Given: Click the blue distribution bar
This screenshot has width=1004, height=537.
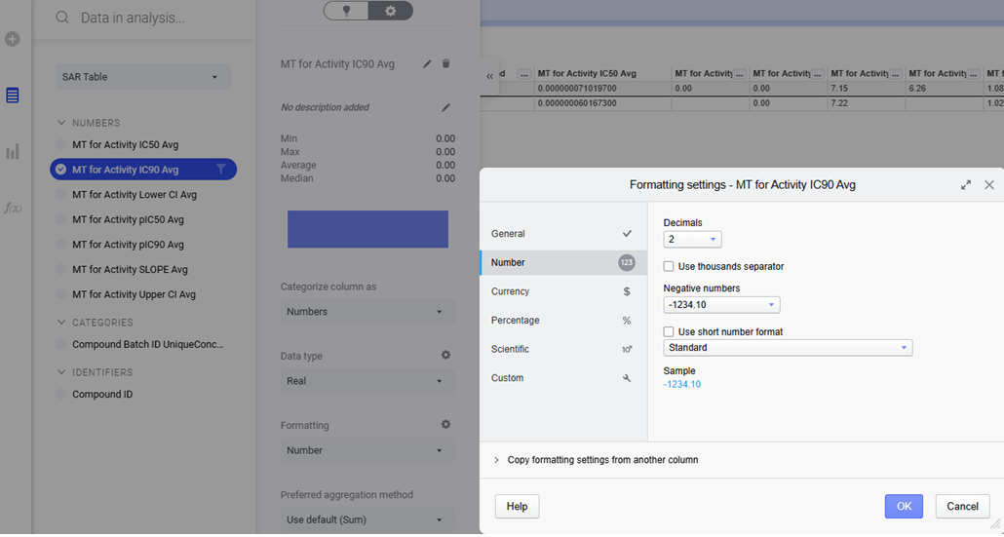Looking at the screenshot, I should click(367, 229).
